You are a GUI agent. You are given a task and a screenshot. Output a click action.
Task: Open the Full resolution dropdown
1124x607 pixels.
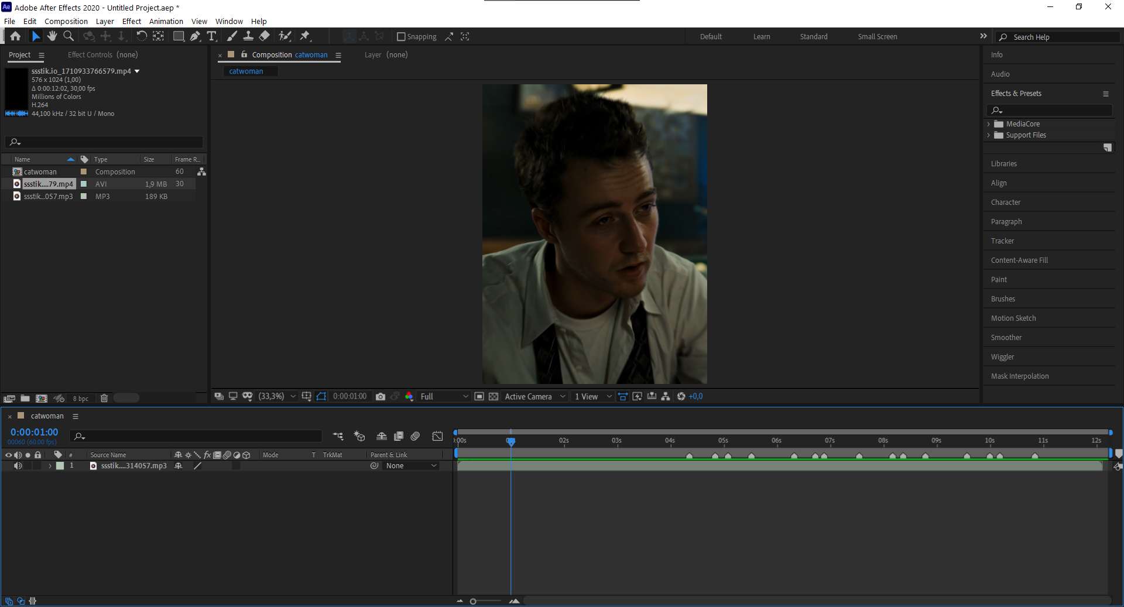(x=444, y=397)
